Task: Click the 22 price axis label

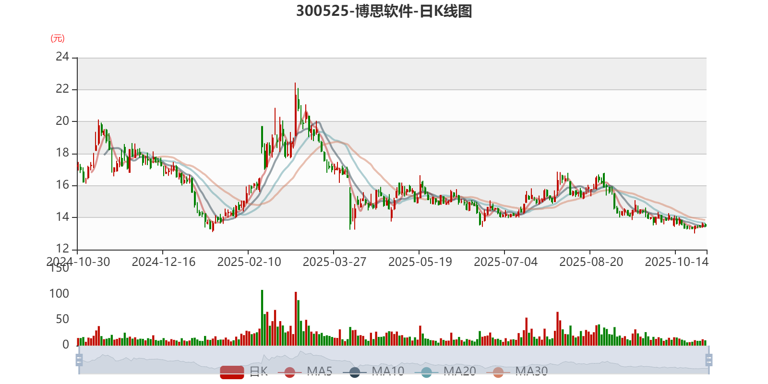Action: coord(62,89)
